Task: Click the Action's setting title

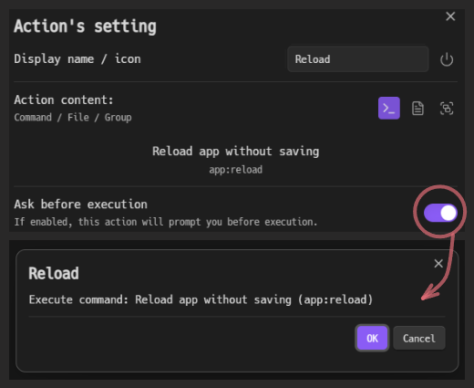Action: click(x=85, y=26)
